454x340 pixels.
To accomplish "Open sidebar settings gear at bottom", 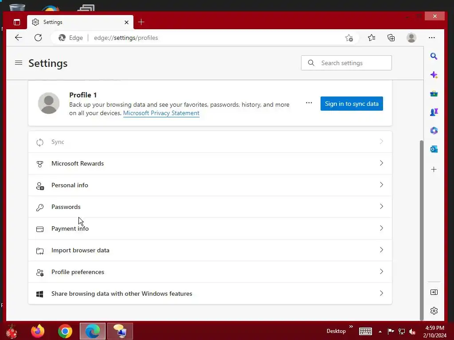I will click(x=434, y=311).
